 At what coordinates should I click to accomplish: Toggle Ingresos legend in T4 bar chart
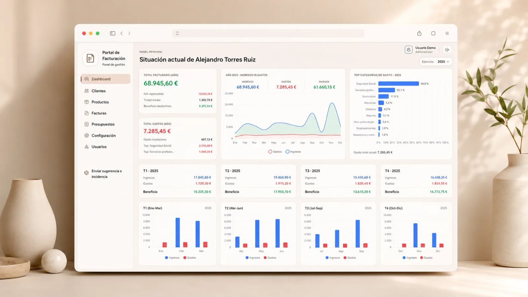[x=410, y=258]
